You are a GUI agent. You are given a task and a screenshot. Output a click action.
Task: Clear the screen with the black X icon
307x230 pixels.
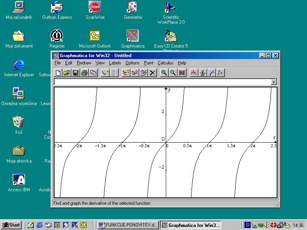point(152,73)
